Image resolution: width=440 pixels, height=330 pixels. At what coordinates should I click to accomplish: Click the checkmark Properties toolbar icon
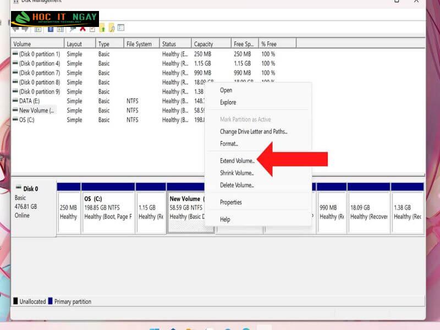coord(92,29)
